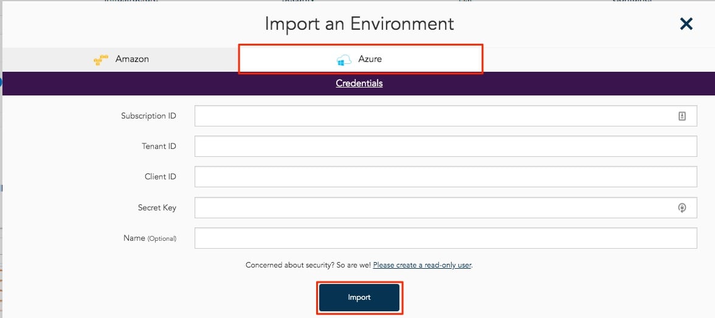Screen dimensions: 715x318
Task: Click into the Client ID field
Action: (446, 176)
